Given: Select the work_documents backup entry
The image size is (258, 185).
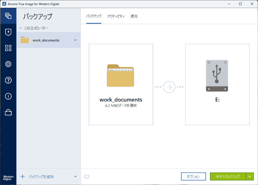Looking at the screenshot, I should point(48,40).
